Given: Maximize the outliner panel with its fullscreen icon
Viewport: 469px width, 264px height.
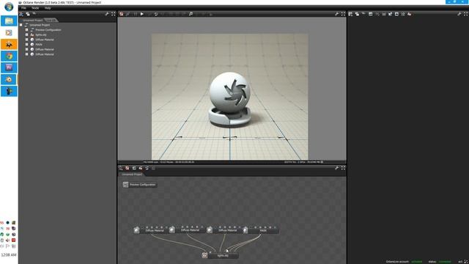Looking at the screenshot, I should (x=114, y=14).
